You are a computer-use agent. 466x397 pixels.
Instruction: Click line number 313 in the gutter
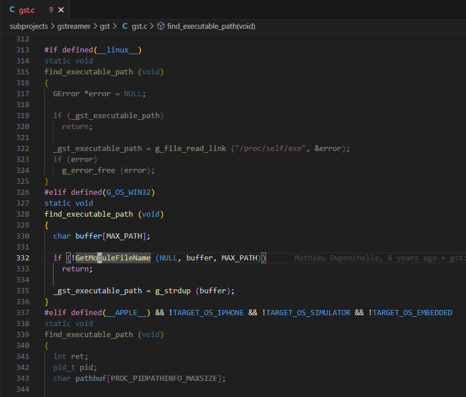22,50
